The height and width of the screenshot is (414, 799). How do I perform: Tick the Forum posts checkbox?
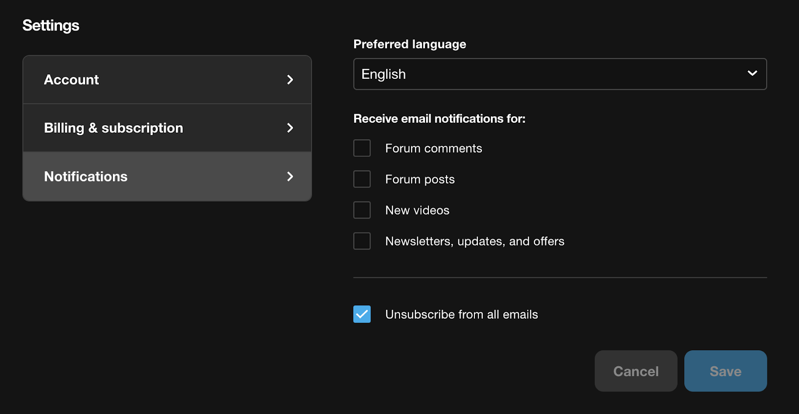tap(362, 179)
